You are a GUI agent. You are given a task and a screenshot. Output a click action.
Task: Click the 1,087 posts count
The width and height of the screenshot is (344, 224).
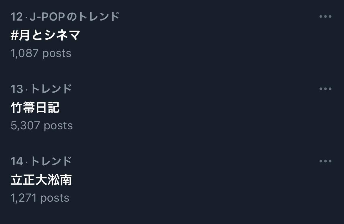tap(41, 53)
